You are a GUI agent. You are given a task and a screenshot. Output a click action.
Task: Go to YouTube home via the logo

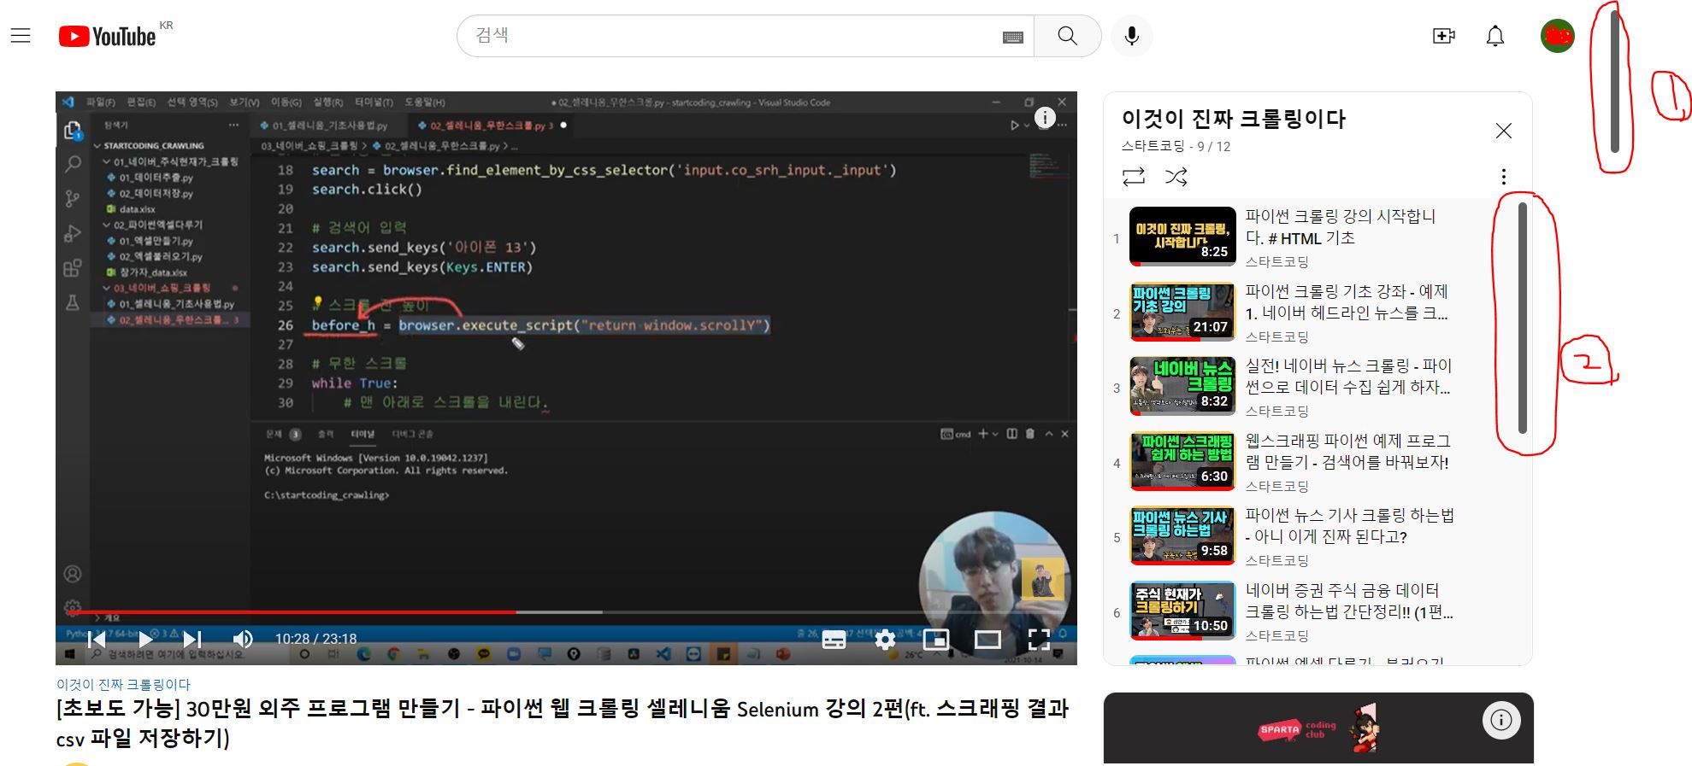(108, 36)
